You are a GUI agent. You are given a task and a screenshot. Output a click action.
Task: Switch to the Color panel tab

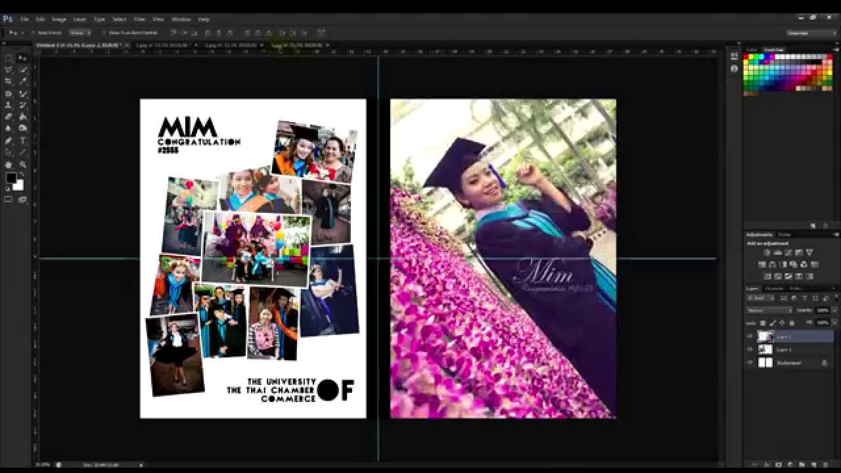(752, 50)
